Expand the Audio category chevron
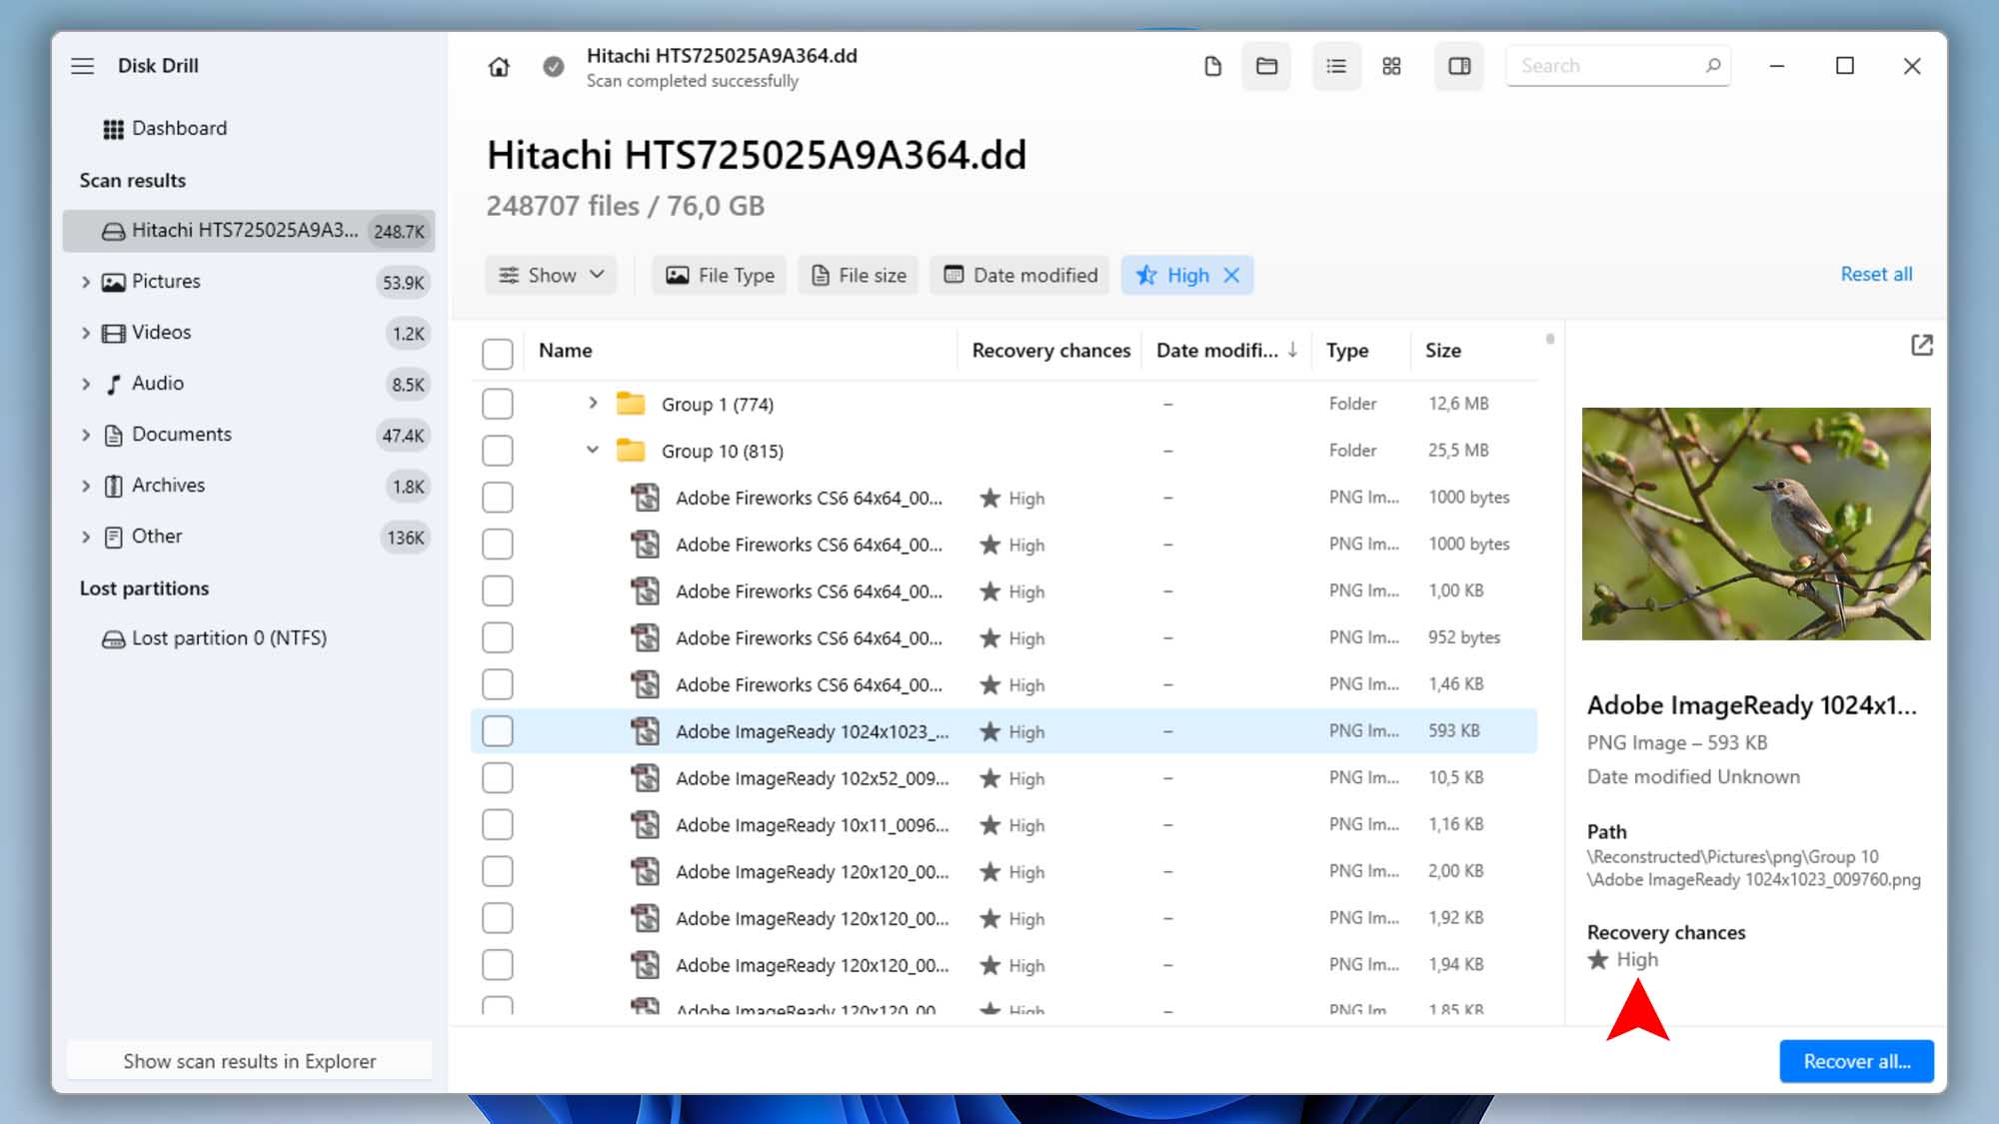 [86, 384]
